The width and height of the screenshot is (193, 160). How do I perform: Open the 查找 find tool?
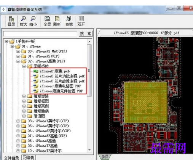(69, 21)
